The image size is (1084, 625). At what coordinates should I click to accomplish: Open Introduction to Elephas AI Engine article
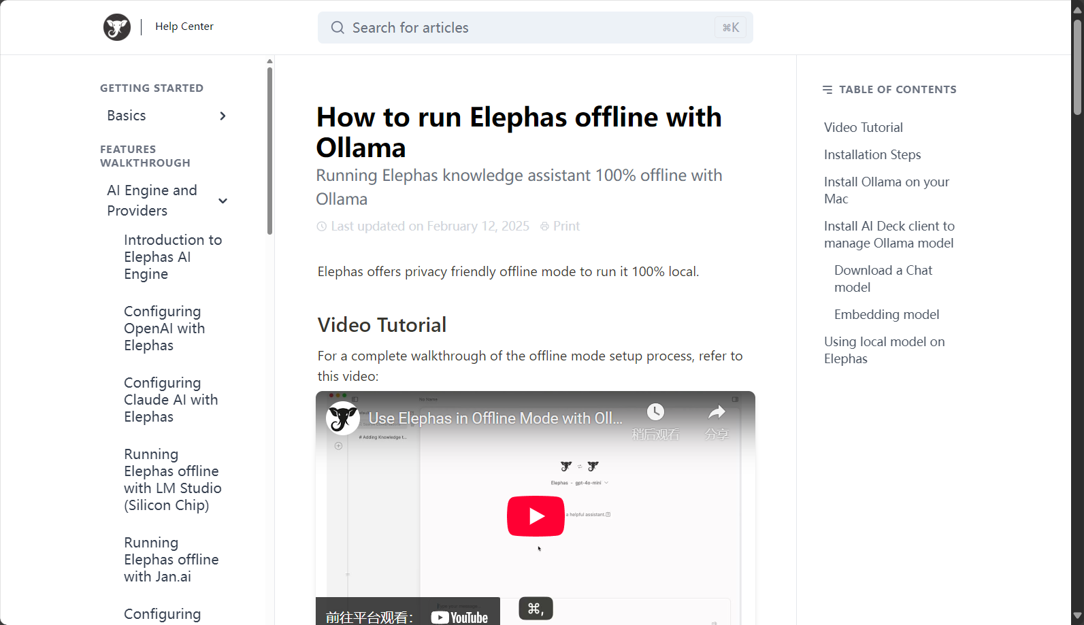pyautogui.click(x=174, y=257)
